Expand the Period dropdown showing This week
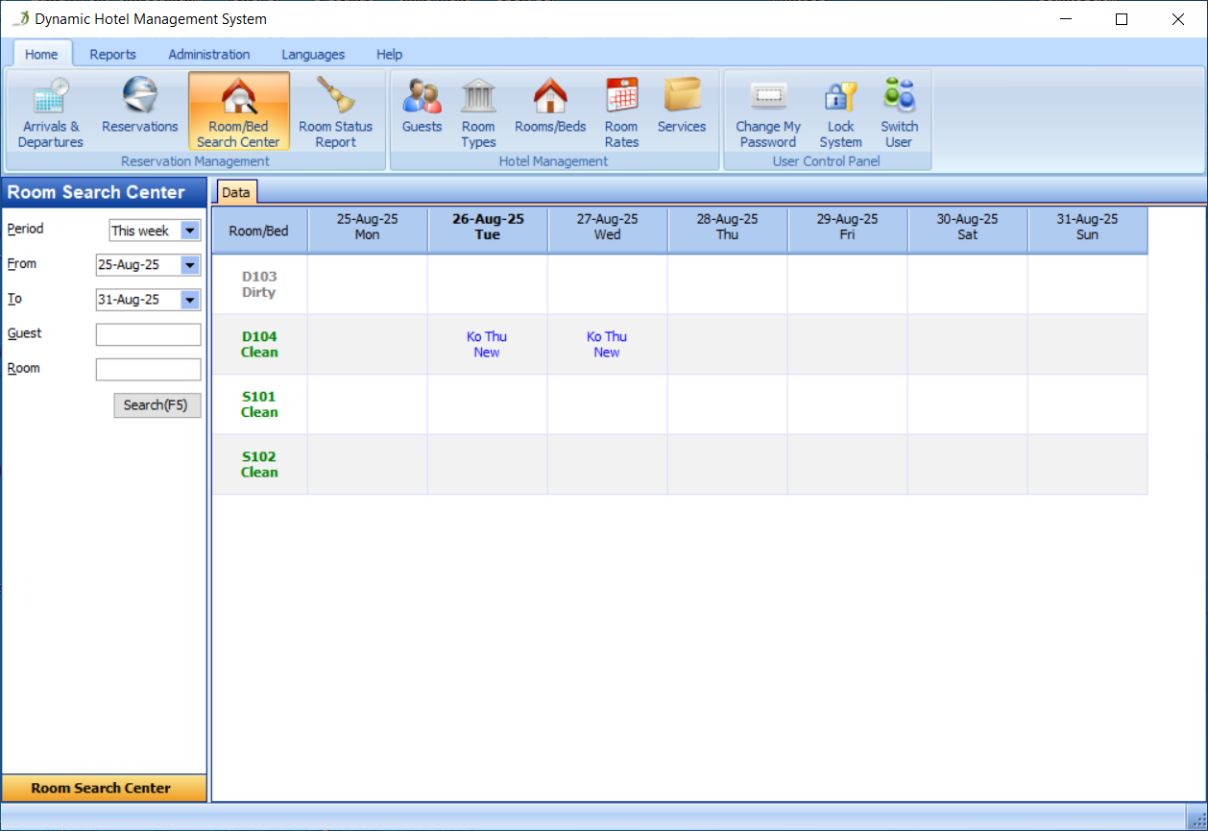This screenshot has height=831, width=1208. (x=189, y=231)
